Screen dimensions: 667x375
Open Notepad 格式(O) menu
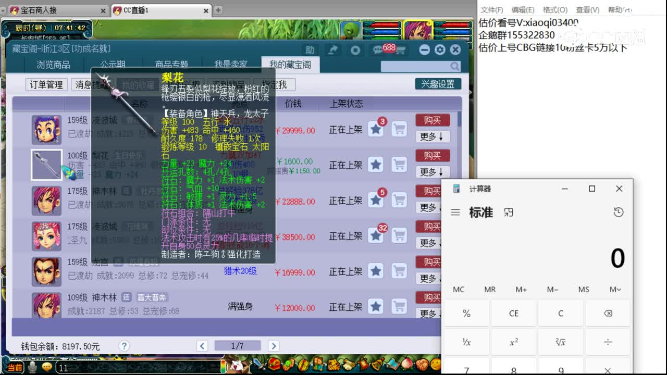(x=555, y=10)
